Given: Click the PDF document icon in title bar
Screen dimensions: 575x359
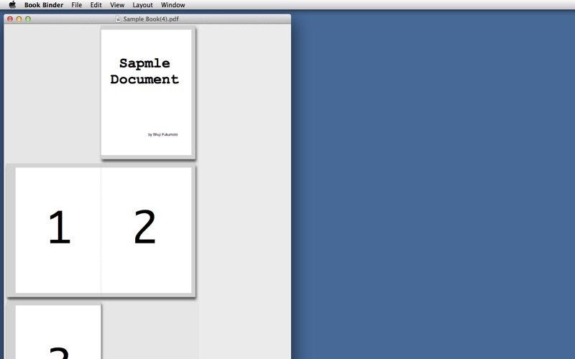Looking at the screenshot, I should click(118, 19).
